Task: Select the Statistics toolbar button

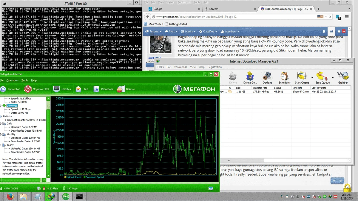Action: 62,89
